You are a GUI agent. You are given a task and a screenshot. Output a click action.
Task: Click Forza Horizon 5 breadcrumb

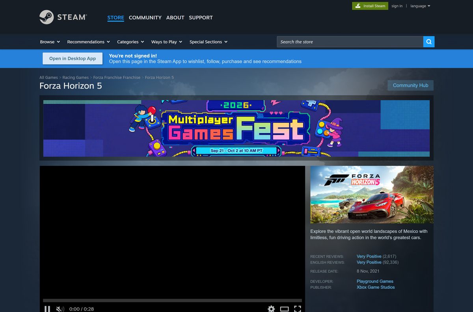159,78
